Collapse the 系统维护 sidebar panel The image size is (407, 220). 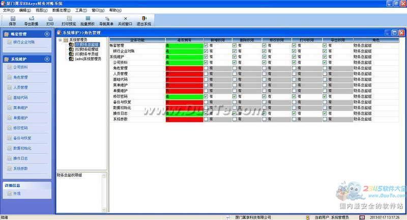click(x=47, y=59)
